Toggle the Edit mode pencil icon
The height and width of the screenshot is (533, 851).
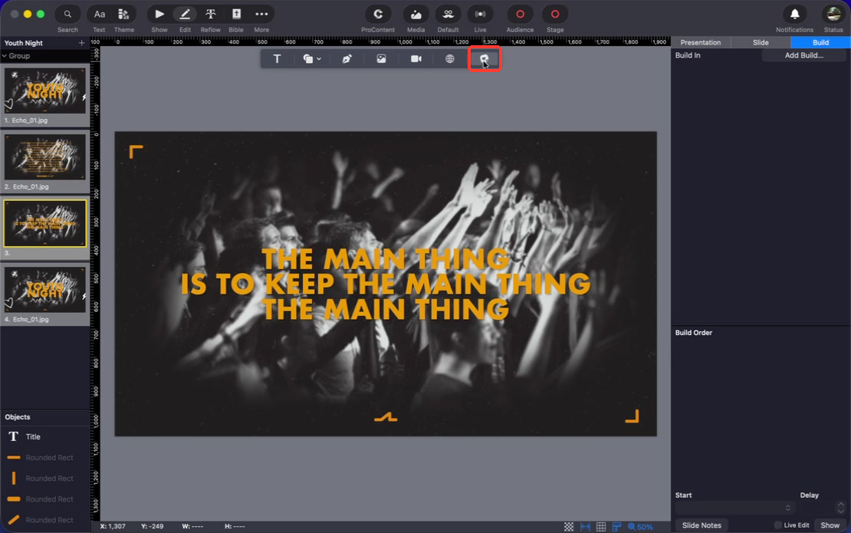tap(185, 15)
